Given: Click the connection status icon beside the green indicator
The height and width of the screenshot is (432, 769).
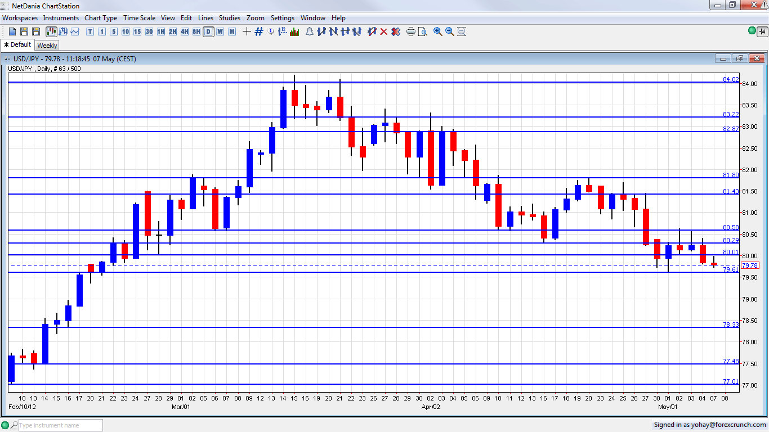Looking at the screenshot, I should pyautogui.click(x=762, y=31).
